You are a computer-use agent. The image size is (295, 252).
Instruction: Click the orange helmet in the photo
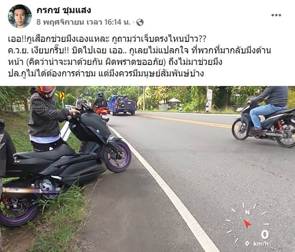[x=46, y=92]
